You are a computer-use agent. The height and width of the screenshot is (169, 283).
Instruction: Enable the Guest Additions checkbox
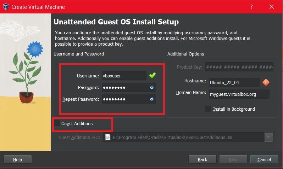(x=57, y=123)
